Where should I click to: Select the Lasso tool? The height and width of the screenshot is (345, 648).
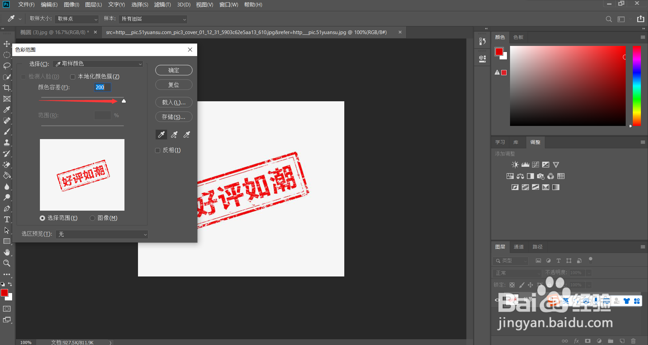(x=7, y=66)
